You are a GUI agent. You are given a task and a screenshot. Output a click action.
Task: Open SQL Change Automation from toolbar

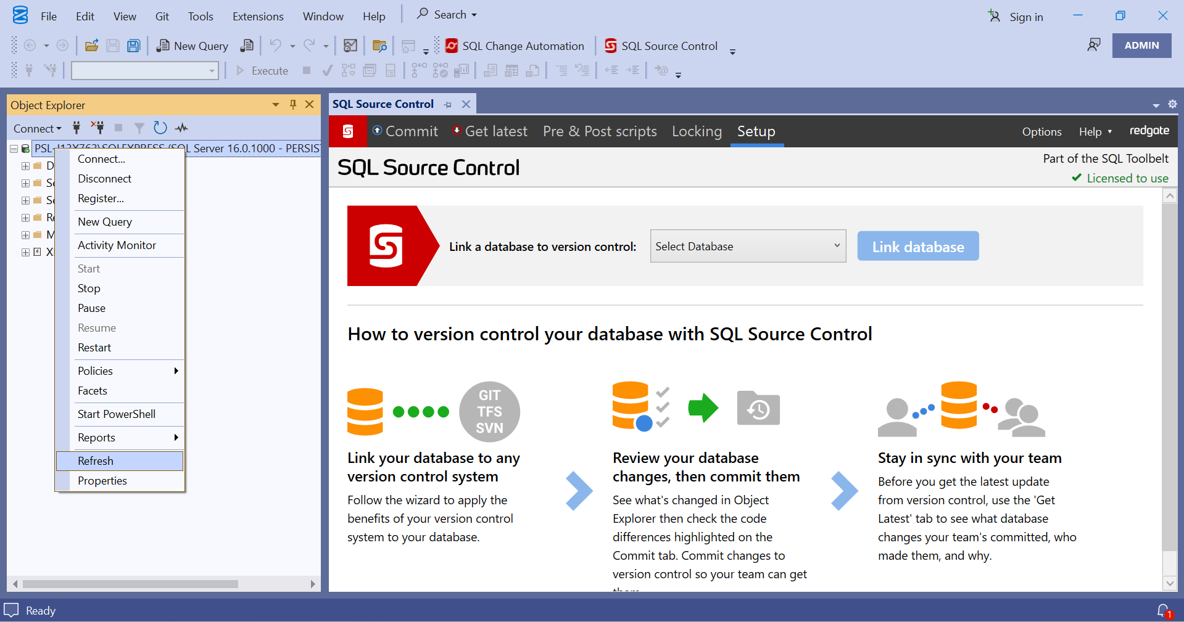pyautogui.click(x=515, y=46)
